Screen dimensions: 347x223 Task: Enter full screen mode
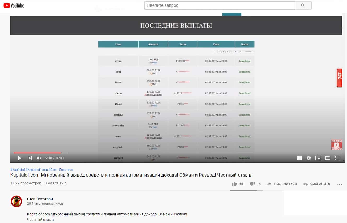[x=337, y=158]
